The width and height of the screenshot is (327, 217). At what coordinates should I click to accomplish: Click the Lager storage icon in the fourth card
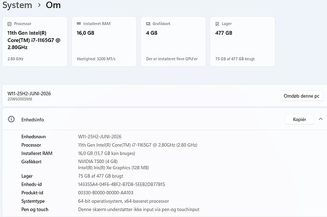coord(217,24)
